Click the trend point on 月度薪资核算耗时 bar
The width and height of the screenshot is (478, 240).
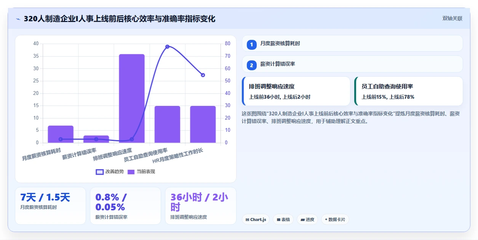point(61,139)
